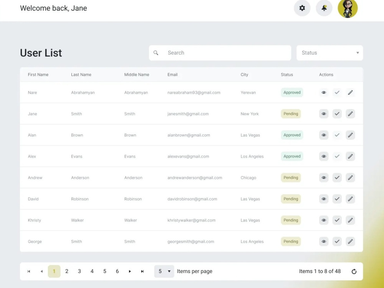This screenshot has width=384, height=288.
Task: Go to next page arrow
Action: point(130,271)
